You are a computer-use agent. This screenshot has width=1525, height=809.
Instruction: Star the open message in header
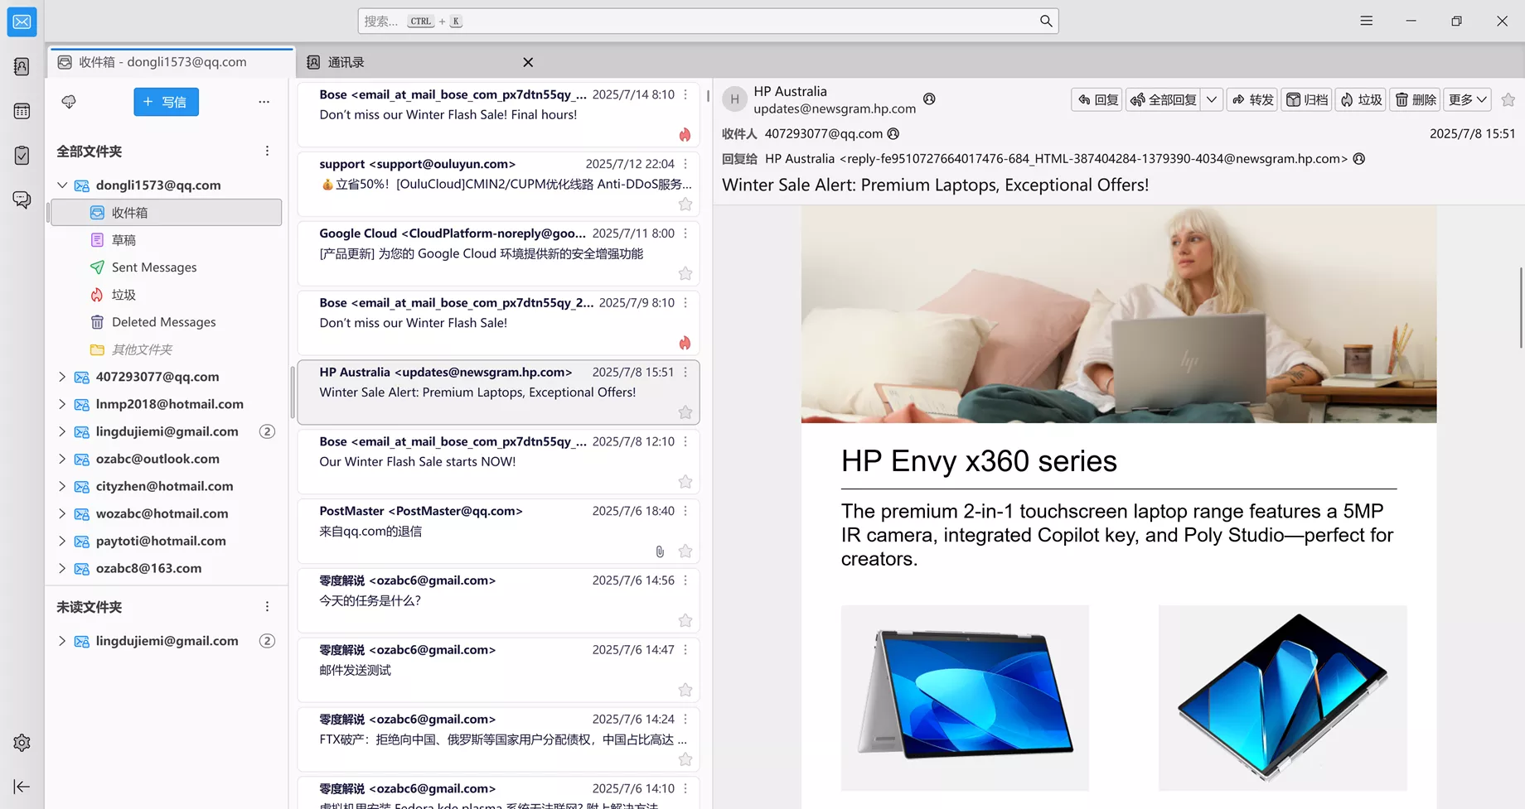1508,99
